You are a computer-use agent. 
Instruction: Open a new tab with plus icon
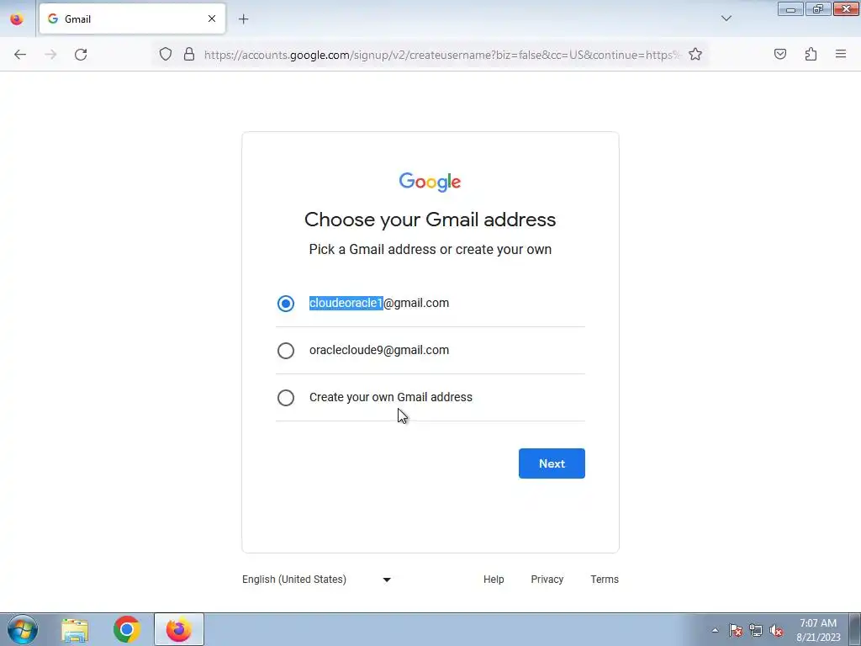tap(243, 19)
